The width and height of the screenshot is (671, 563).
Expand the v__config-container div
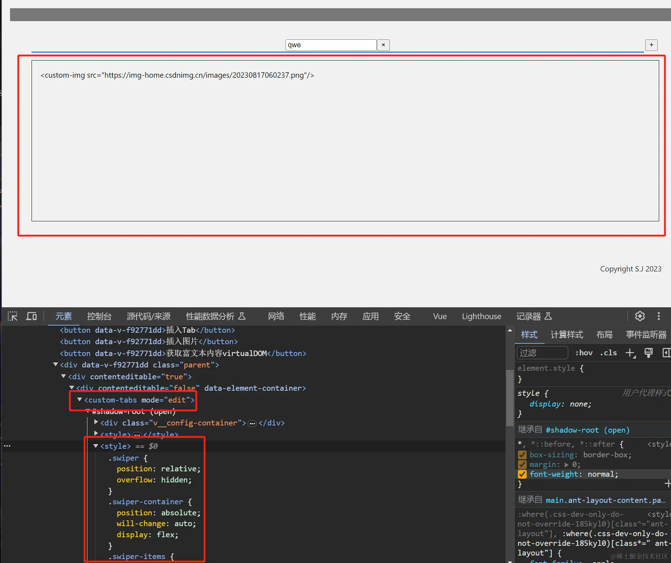click(x=96, y=422)
